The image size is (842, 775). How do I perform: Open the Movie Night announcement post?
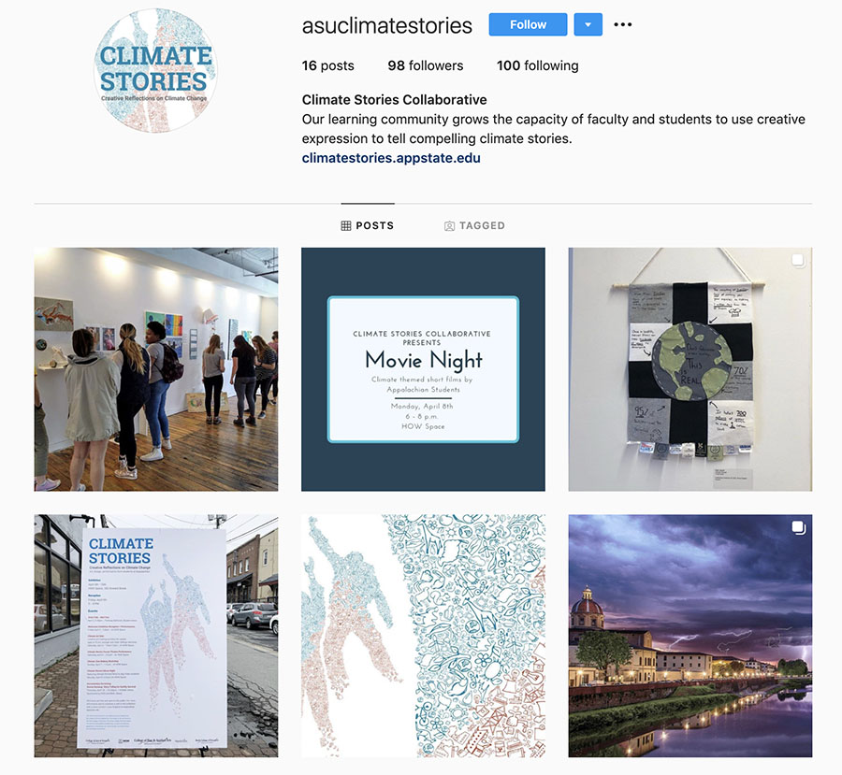[x=423, y=369]
